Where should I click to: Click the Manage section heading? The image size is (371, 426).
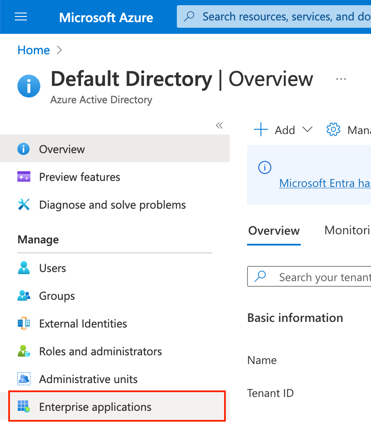point(38,239)
